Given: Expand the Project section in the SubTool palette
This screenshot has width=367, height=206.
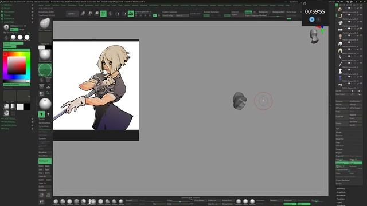Looking at the screenshot, I should [x=339, y=153].
